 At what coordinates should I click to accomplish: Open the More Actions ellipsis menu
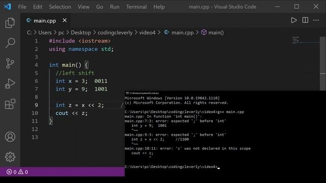pos(316,20)
